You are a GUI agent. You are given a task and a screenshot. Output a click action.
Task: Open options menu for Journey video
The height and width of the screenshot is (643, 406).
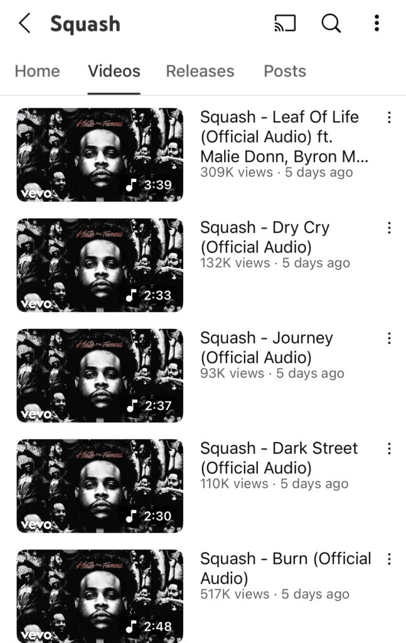coord(389,338)
